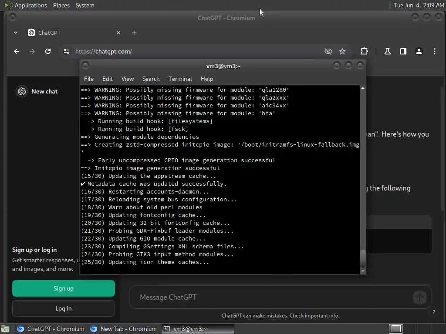This screenshot has width=446, height=334.
Task: Click the terminal scrollbar thumb
Action: pos(363,258)
